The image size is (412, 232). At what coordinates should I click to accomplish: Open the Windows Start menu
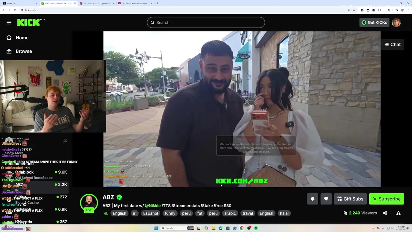pos(156,228)
